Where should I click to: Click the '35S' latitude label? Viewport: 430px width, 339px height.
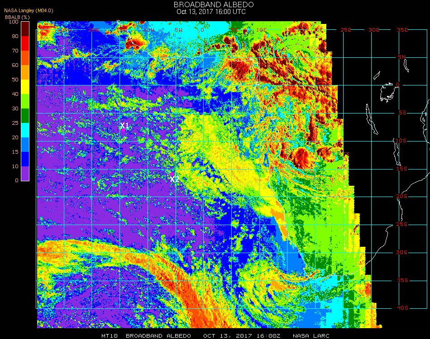(402, 280)
